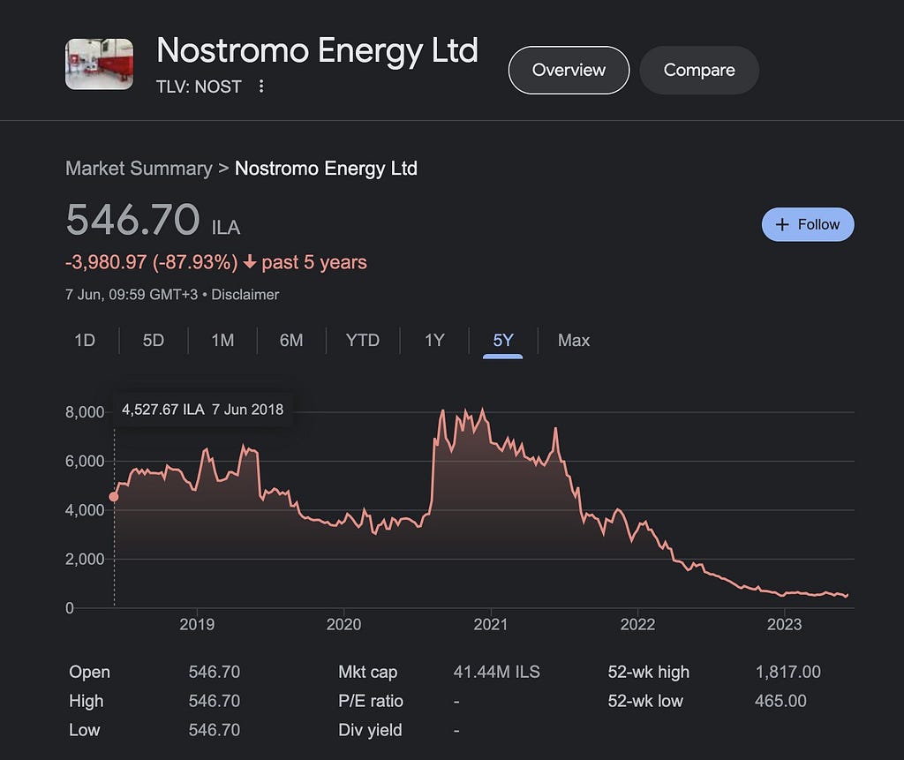Image resolution: width=904 pixels, height=760 pixels.
Task: Switch to the Compare tab
Action: click(x=699, y=71)
